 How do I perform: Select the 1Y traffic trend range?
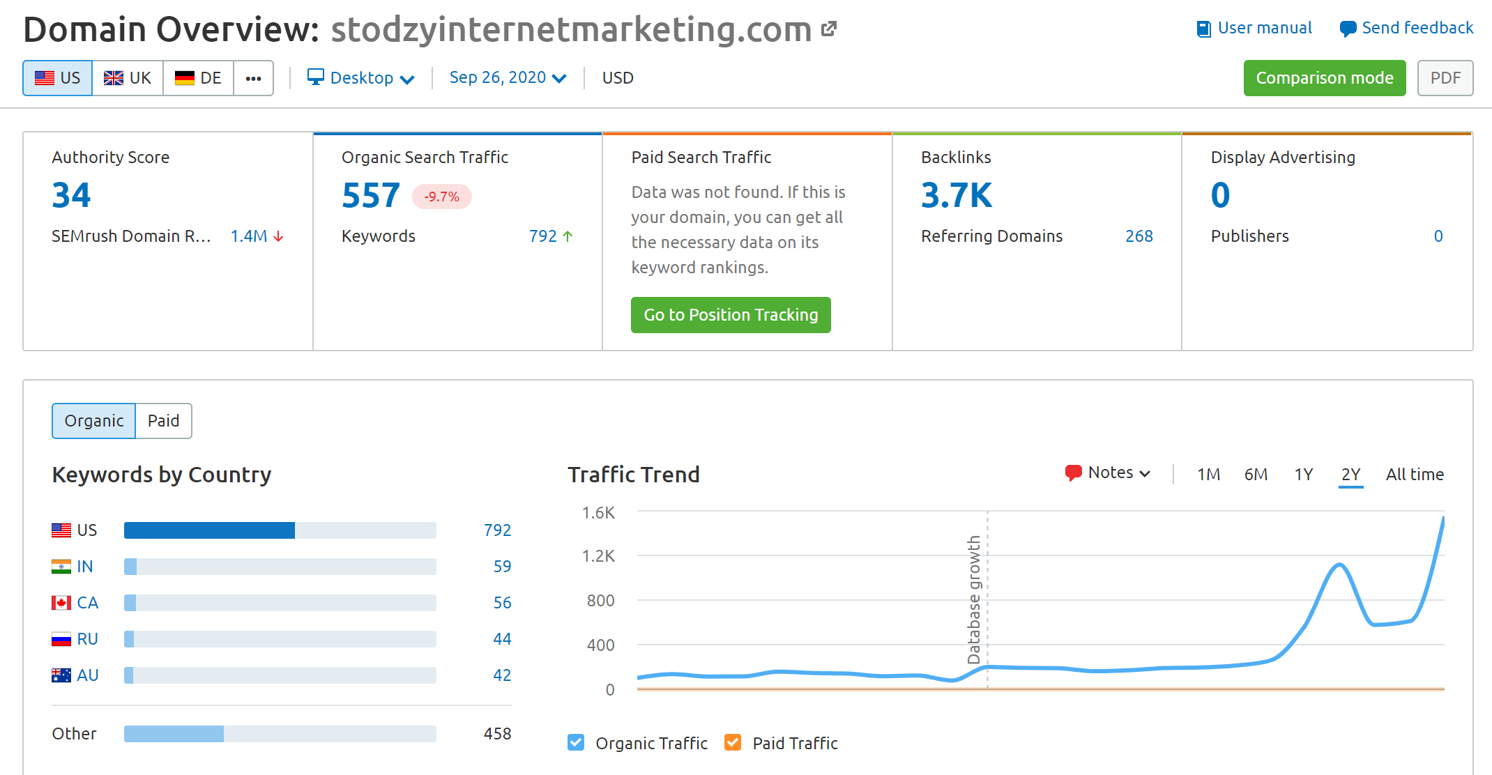tap(1303, 475)
